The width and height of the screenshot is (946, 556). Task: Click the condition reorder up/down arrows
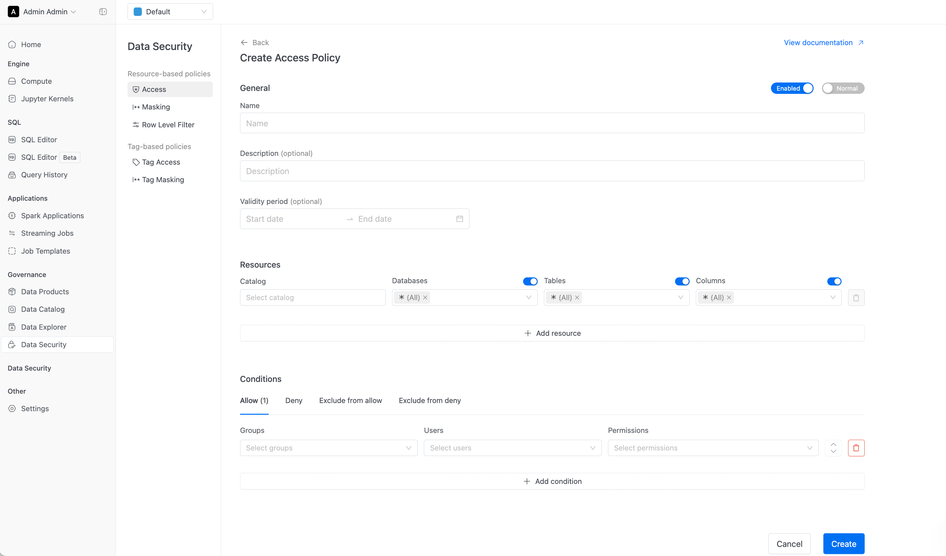tap(833, 448)
